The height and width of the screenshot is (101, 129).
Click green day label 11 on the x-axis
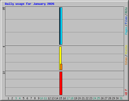[x=45, y=98]
